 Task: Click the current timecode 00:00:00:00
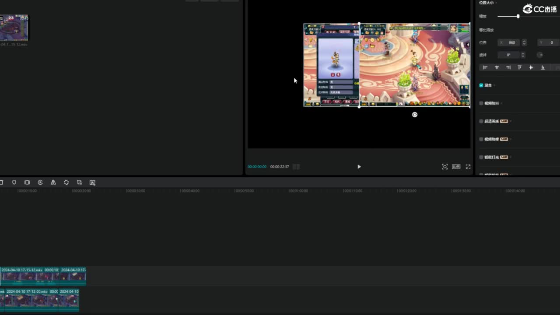[x=257, y=167]
